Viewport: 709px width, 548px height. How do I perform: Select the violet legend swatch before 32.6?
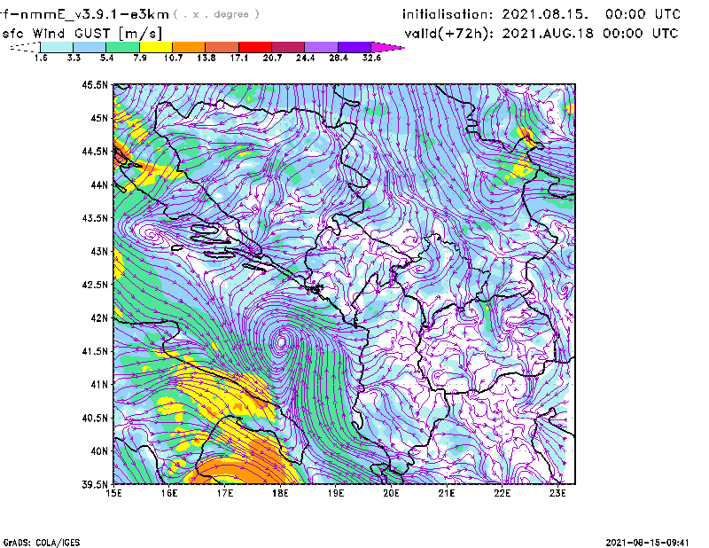coord(354,46)
